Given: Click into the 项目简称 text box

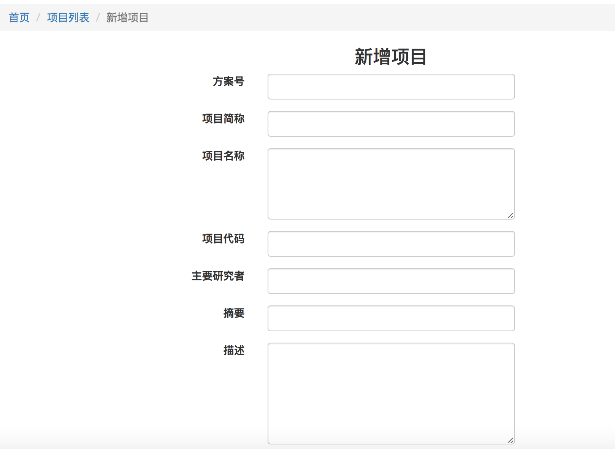Looking at the screenshot, I should [x=391, y=124].
